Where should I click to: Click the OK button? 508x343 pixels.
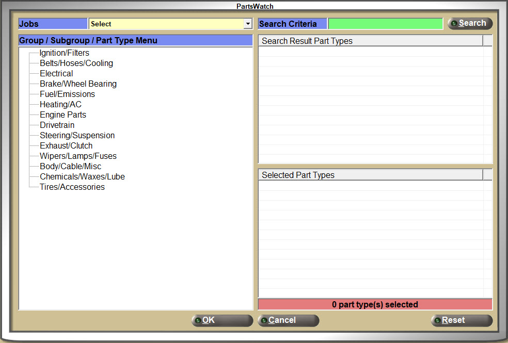click(222, 320)
